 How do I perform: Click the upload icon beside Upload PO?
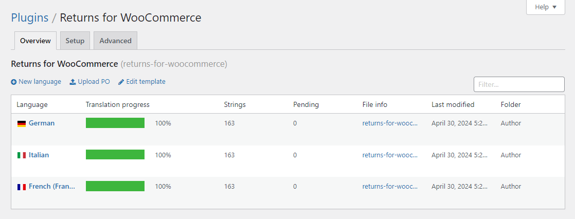tap(73, 82)
